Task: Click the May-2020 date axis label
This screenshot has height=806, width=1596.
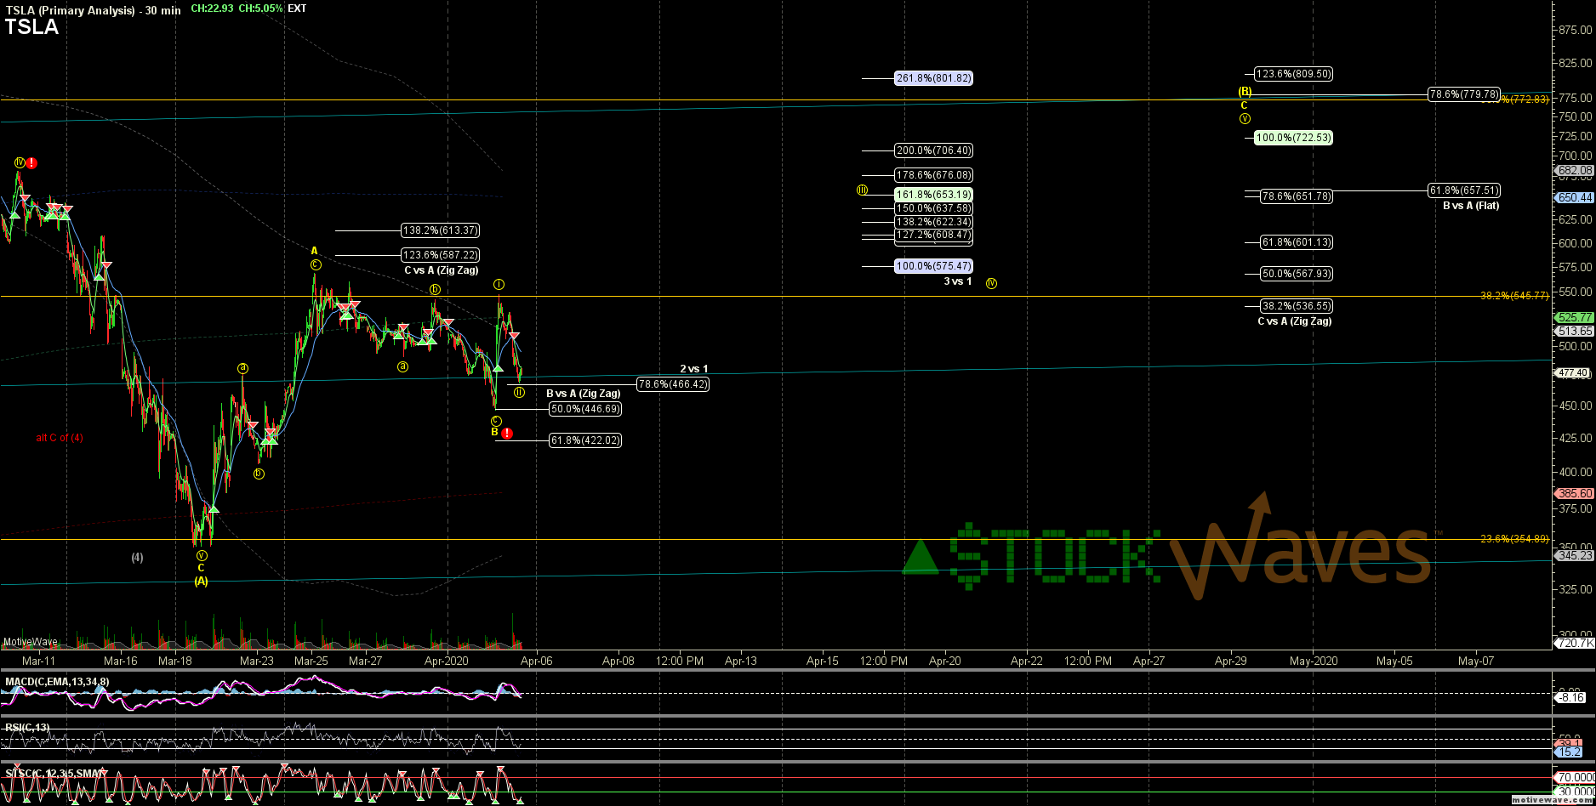Action: point(1313,661)
